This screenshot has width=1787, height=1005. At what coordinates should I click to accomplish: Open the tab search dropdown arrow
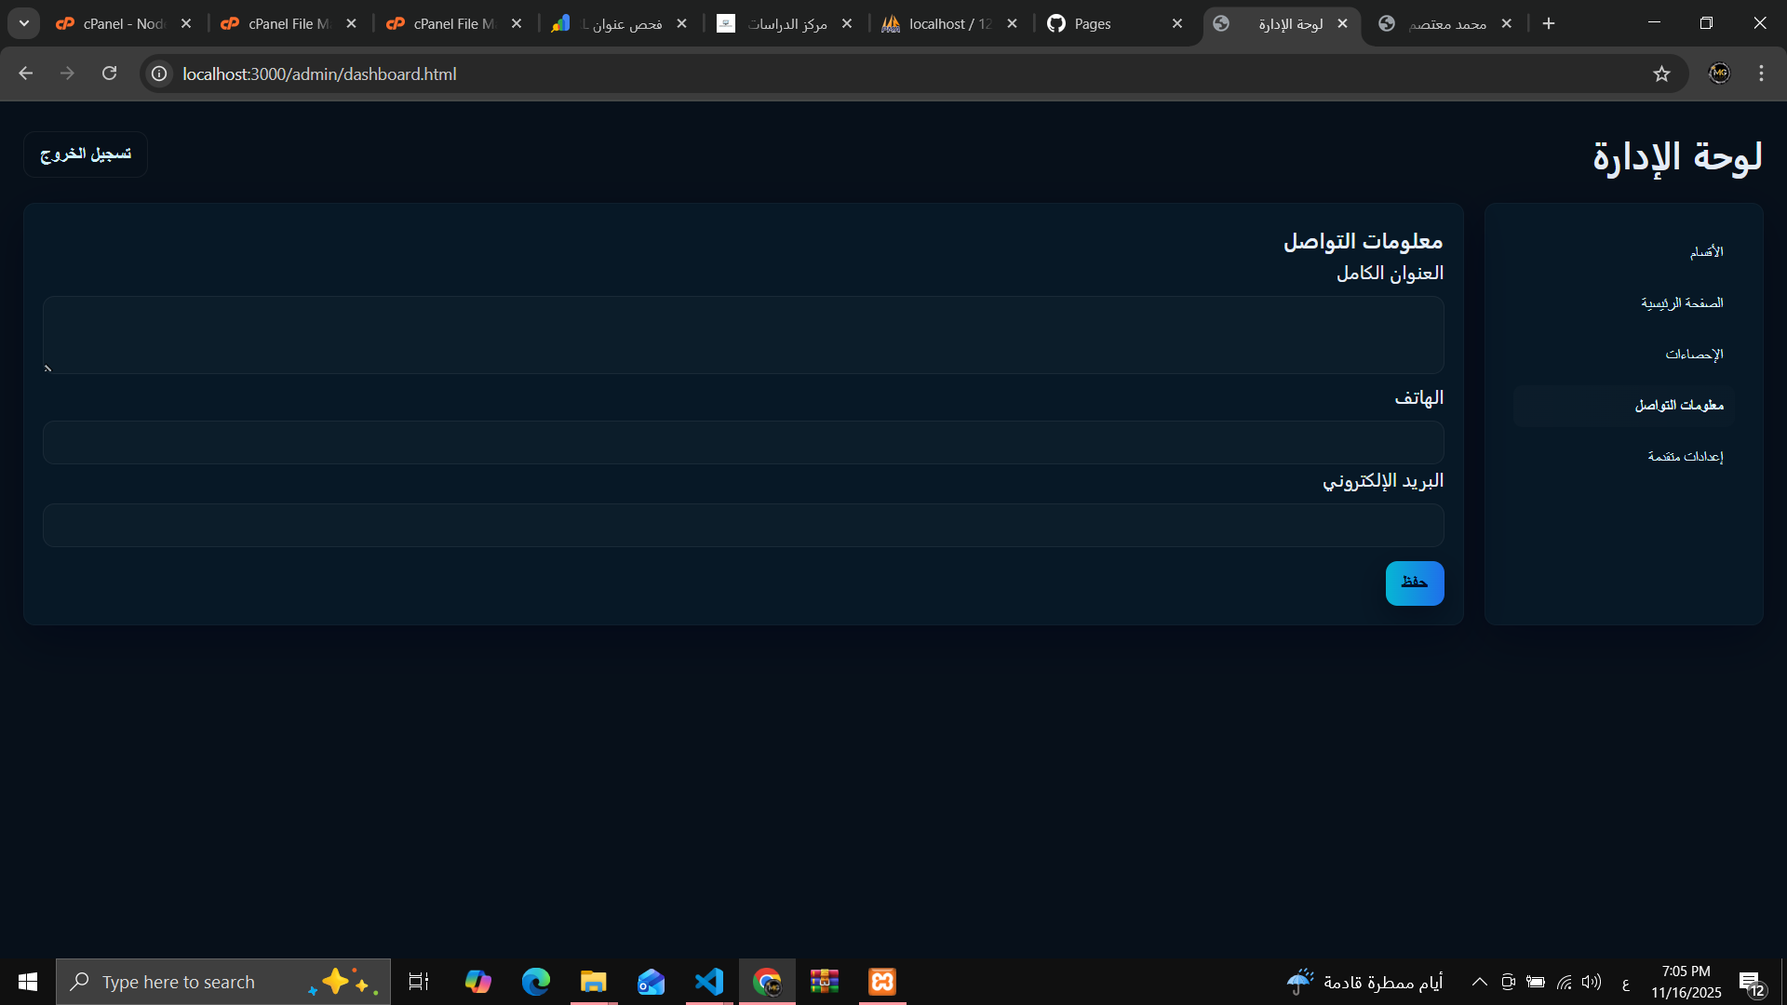click(24, 23)
